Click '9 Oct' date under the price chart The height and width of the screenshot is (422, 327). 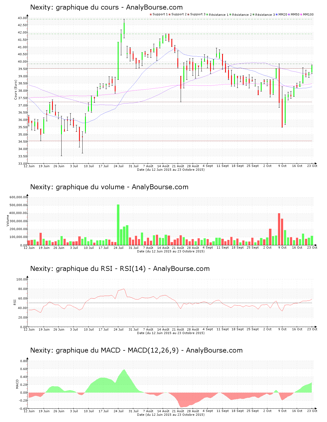282,166
